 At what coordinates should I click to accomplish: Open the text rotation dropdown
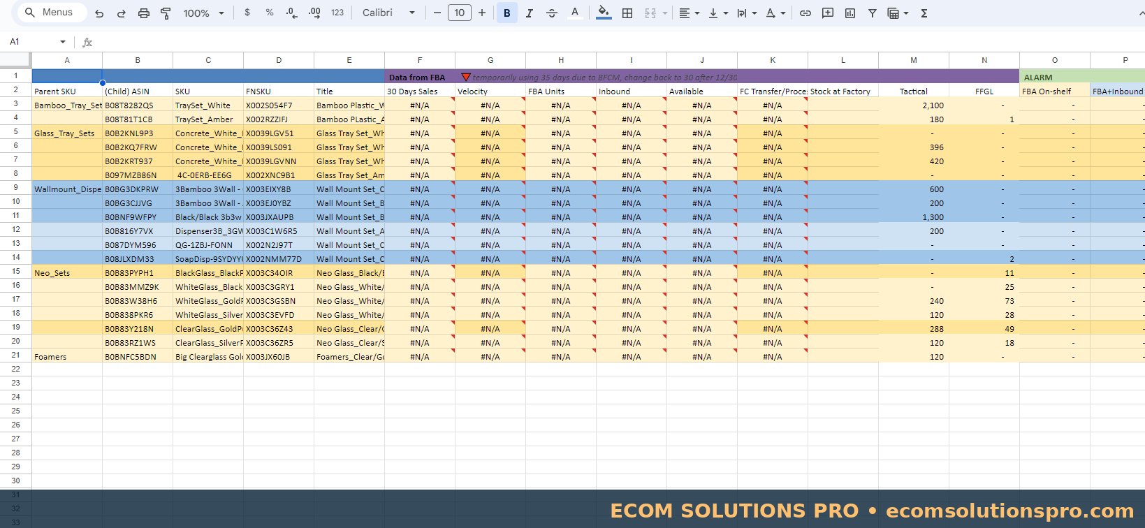[x=775, y=13]
